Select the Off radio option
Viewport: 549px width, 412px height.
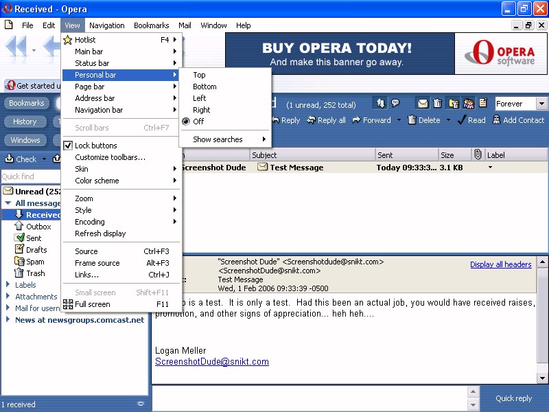point(225,122)
